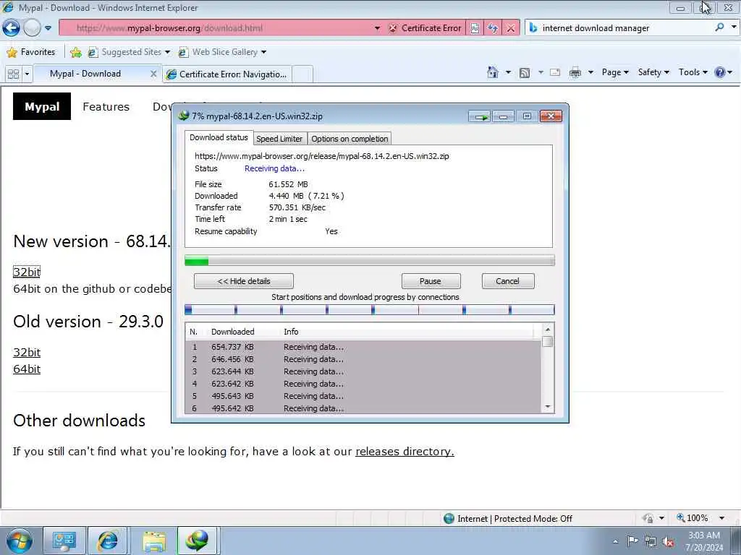Switch to the Speed Limiter tab
The image size is (741, 555).
click(x=279, y=139)
